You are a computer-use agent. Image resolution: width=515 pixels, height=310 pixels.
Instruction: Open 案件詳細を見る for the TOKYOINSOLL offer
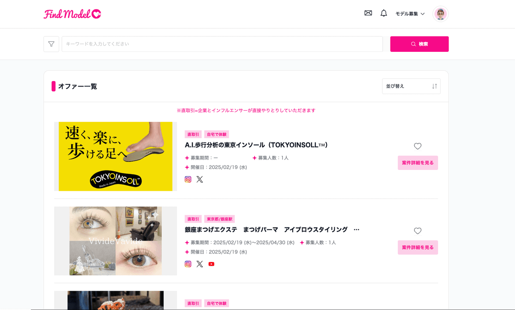(x=418, y=163)
